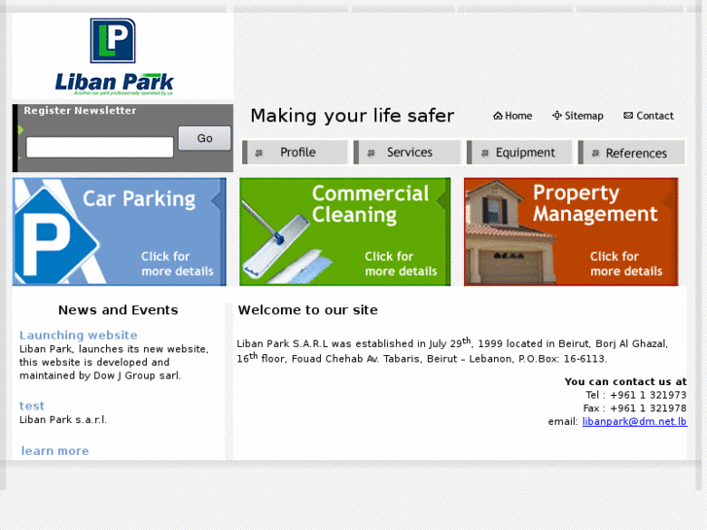Click 'Click for more details' on Commercial Cleaning
The image size is (707, 530).
coord(401,264)
